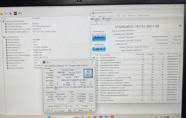This screenshot has width=186, height=118.
Task: Click the second AIDA64 toolbar icon beside the flame
Action: (6, 13)
